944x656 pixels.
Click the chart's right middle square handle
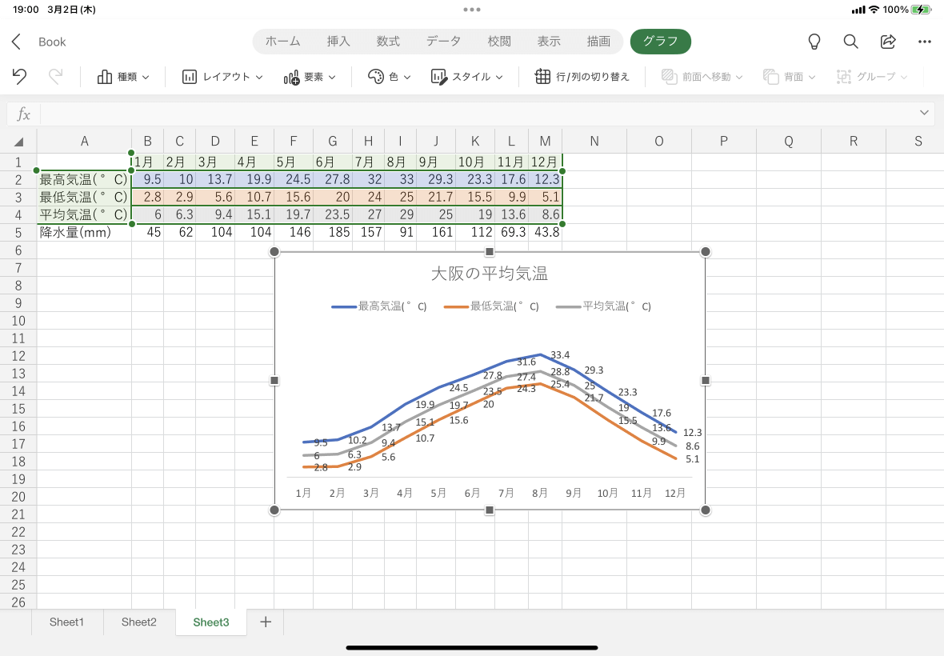(x=705, y=380)
